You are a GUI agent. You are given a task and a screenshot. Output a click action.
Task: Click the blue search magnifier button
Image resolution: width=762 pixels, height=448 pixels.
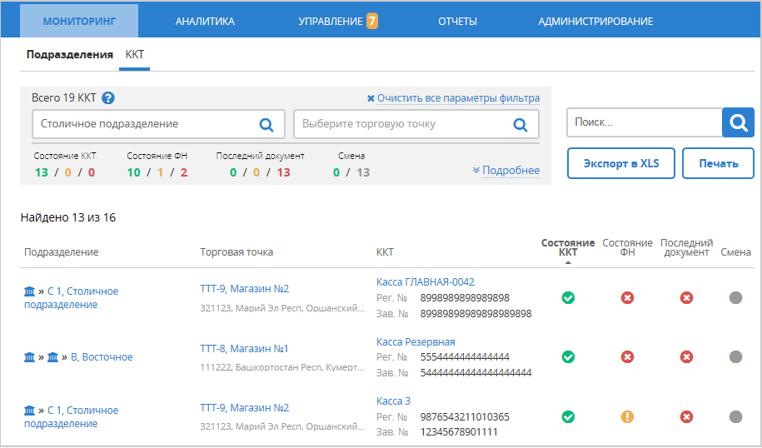pyautogui.click(x=738, y=122)
